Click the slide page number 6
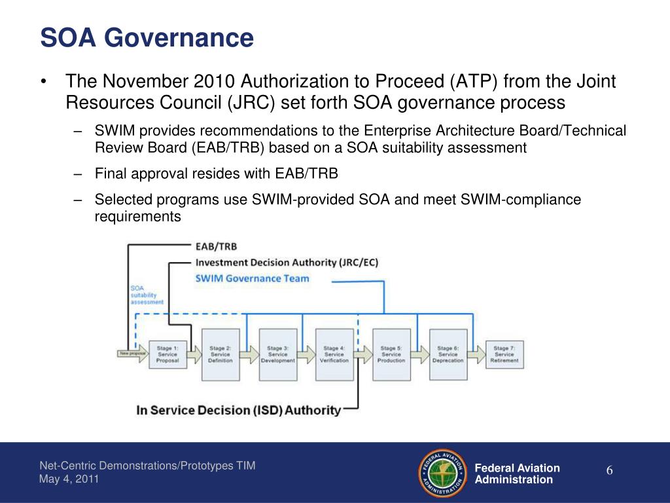The height and width of the screenshot is (503, 670). coord(609,470)
